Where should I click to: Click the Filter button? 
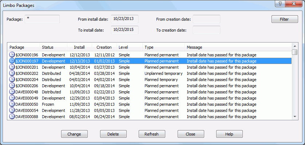pyautogui.click(x=285, y=19)
